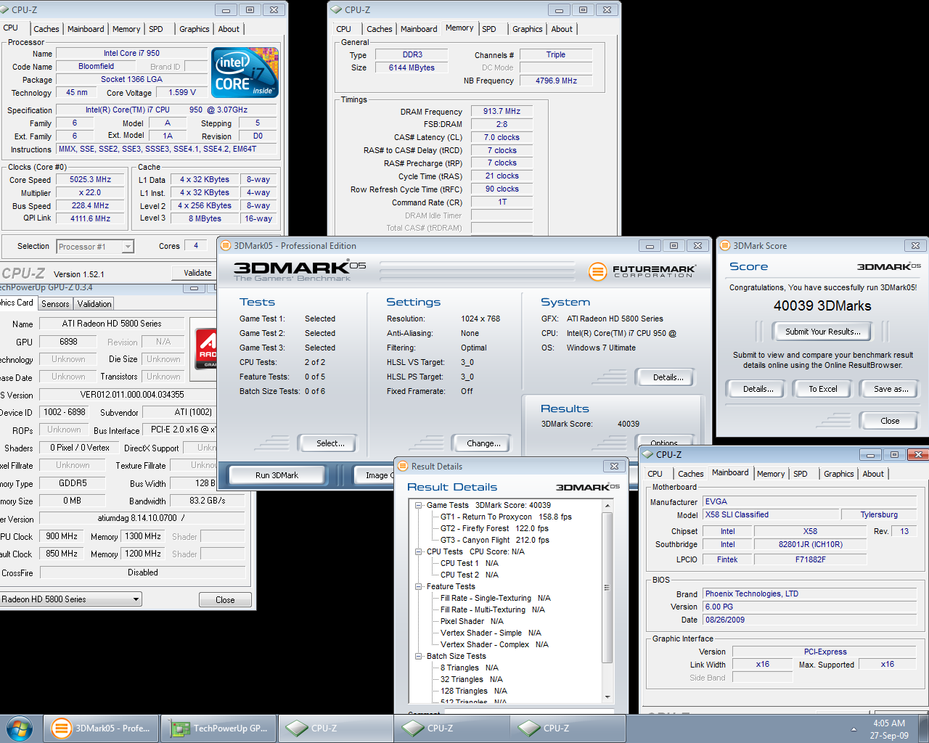Viewport: 929px width, 743px height.
Task: Open Radeon HD 5800 Series GPU dropdown
Action: (x=136, y=599)
